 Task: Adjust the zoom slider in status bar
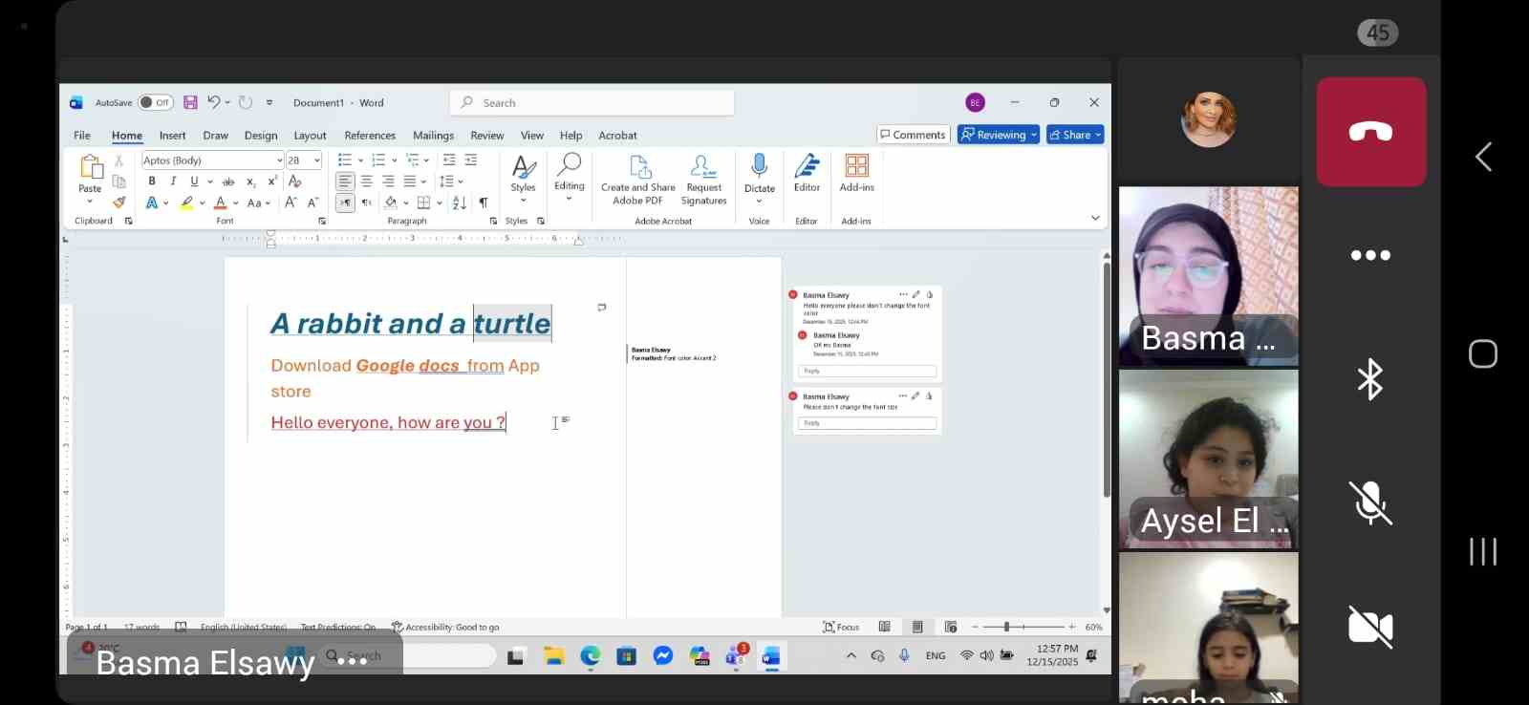pyautogui.click(x=1006, y=628)
